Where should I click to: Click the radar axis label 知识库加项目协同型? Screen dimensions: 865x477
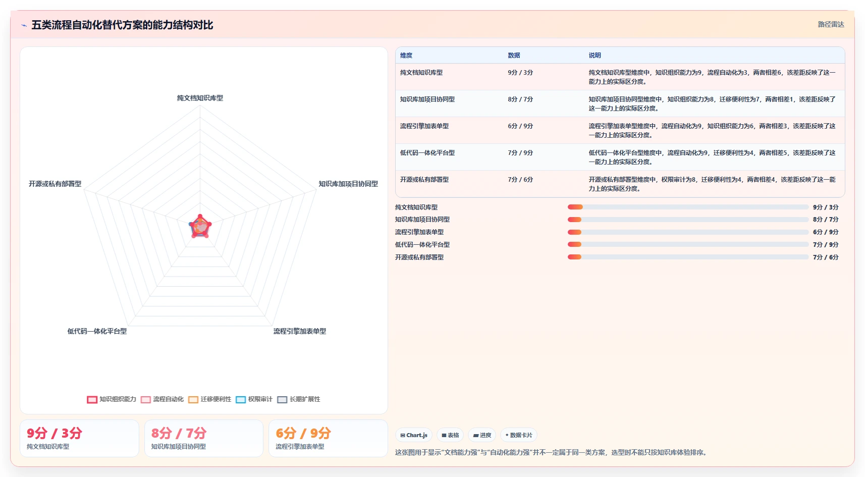348,184
